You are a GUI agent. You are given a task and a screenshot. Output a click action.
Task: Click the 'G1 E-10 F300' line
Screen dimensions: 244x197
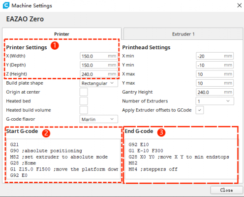coord(146,151)
